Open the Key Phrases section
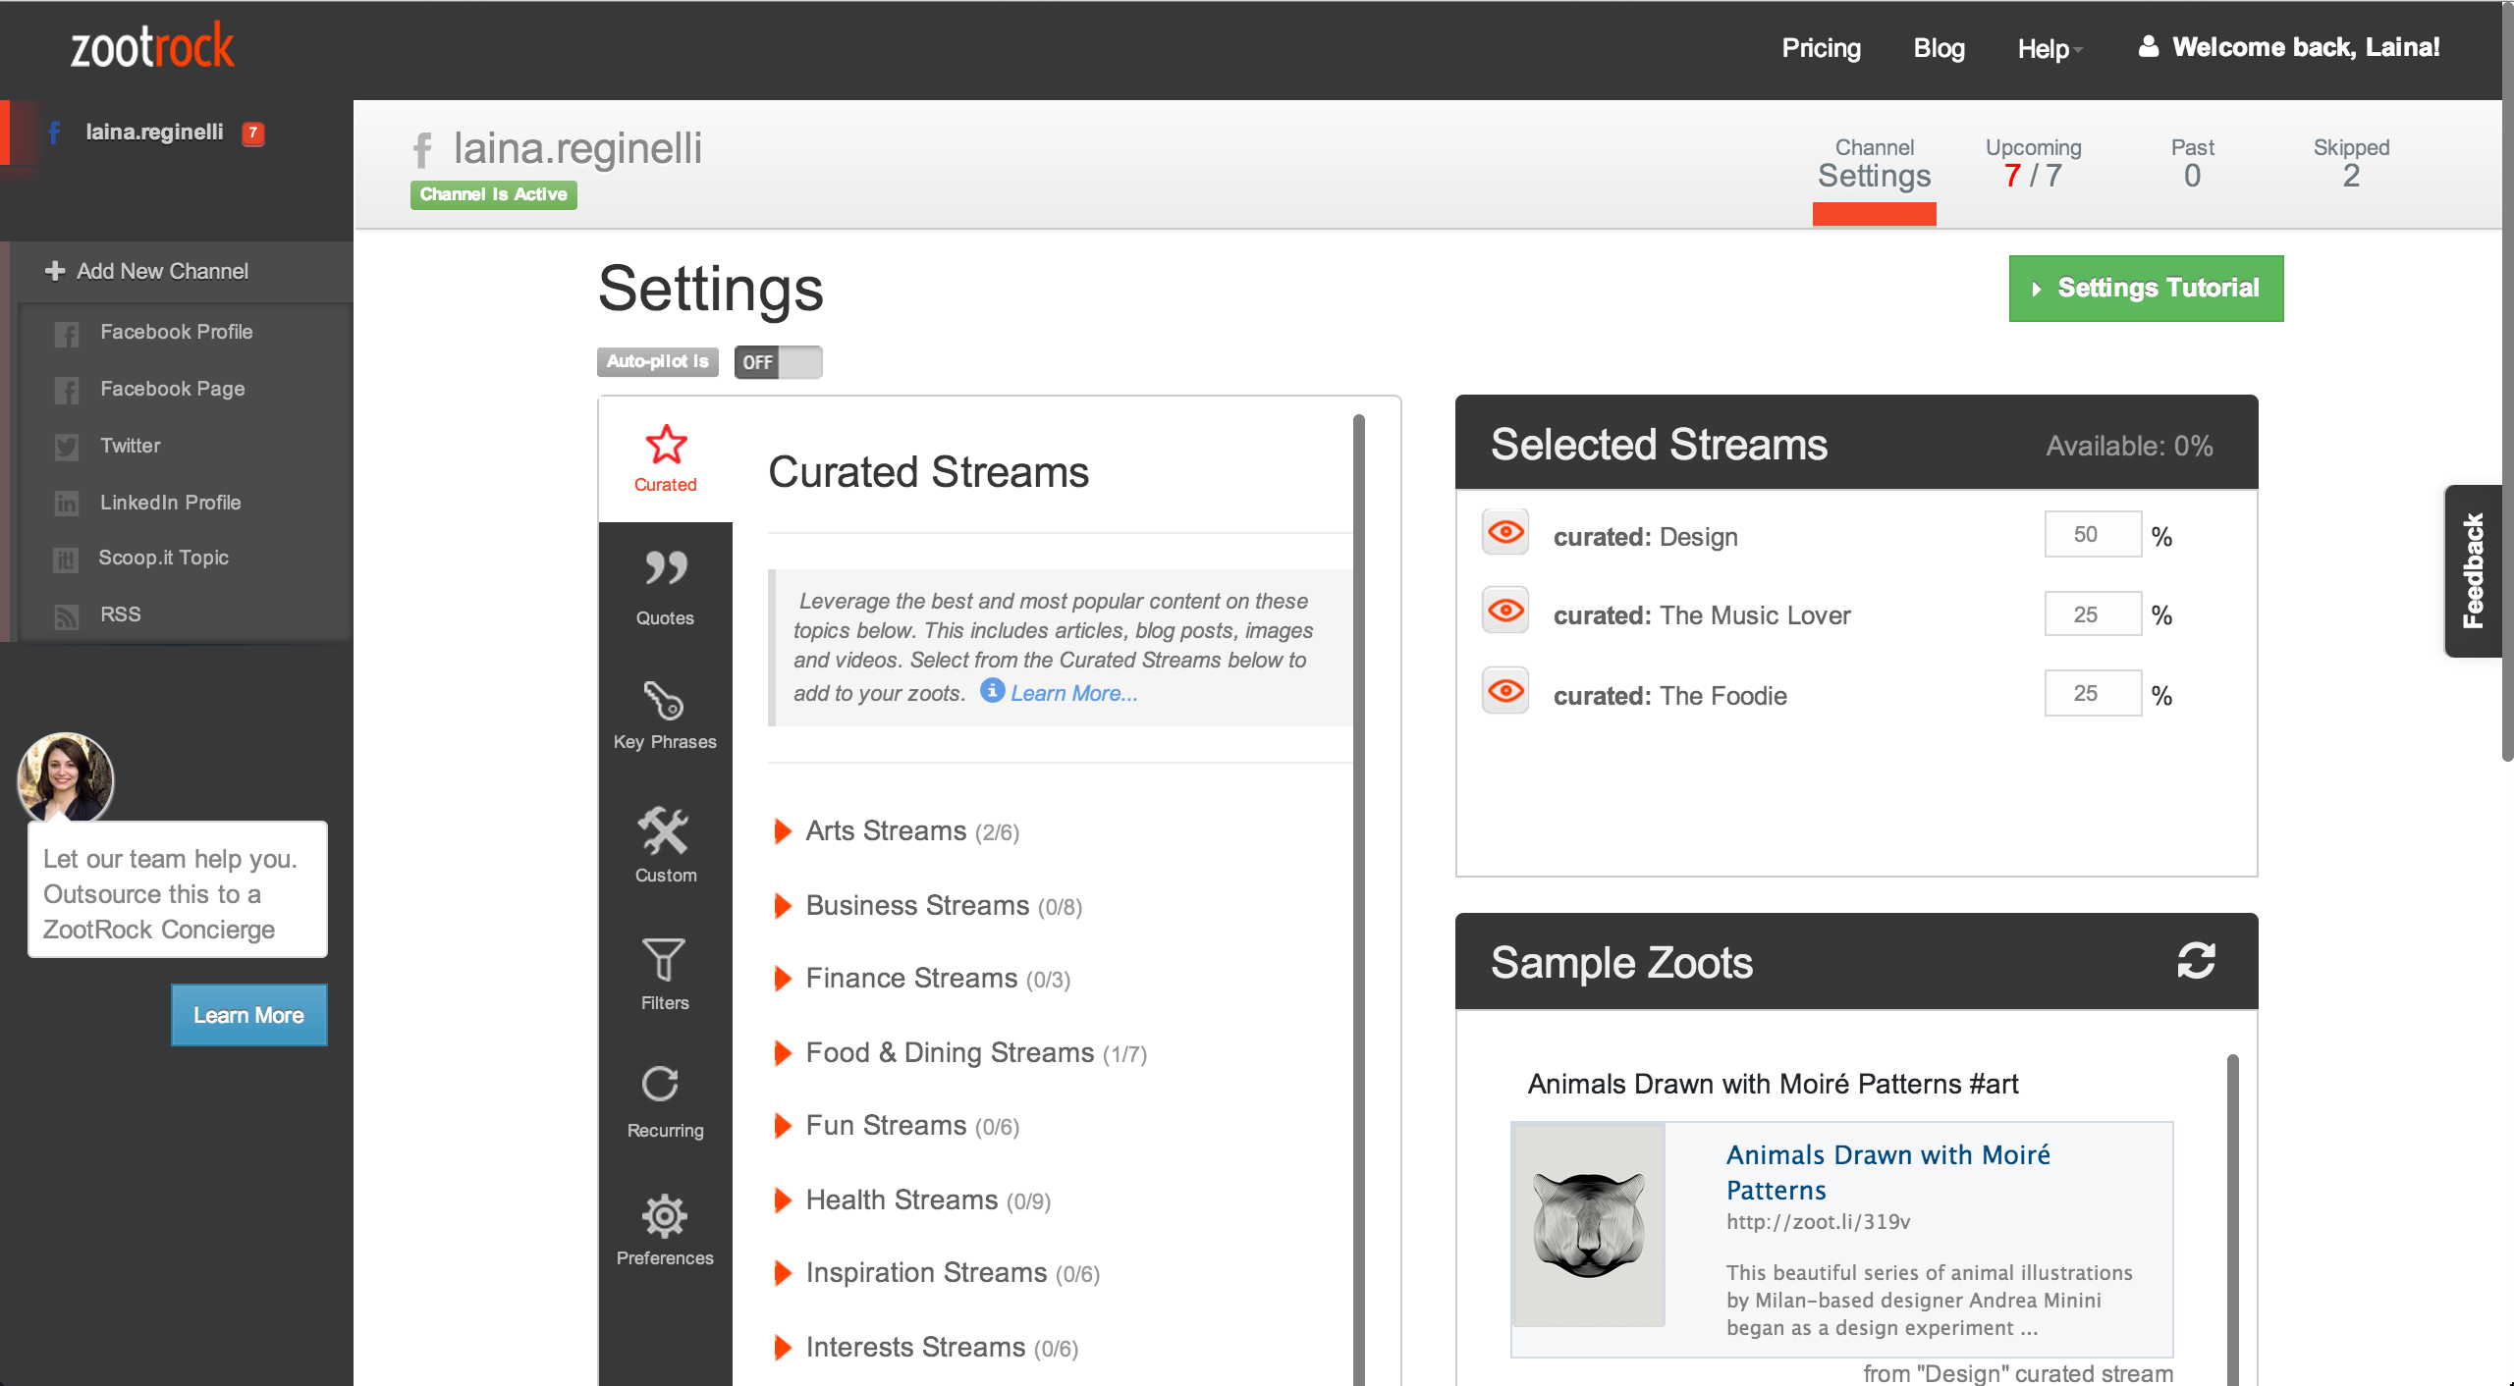The height and width of the screenshot is (1386, 2514). pos(665,715)
